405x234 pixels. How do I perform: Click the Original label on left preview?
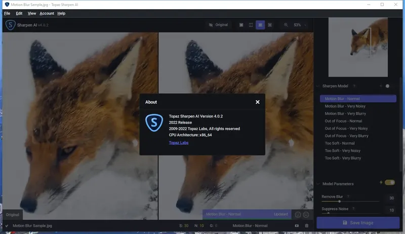coord(12,215)
